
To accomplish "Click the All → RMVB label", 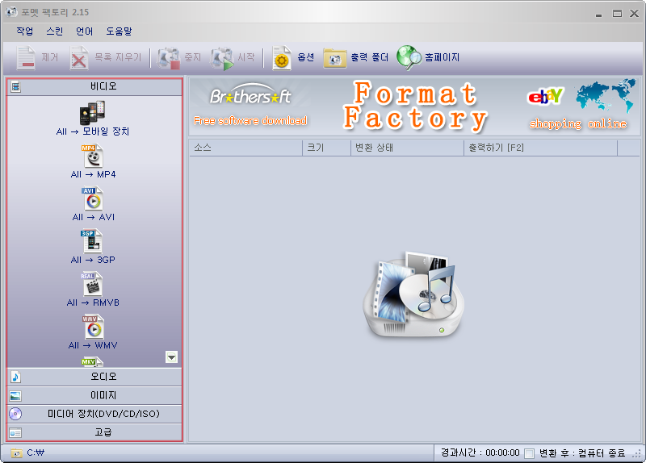I will pos(93,303).
